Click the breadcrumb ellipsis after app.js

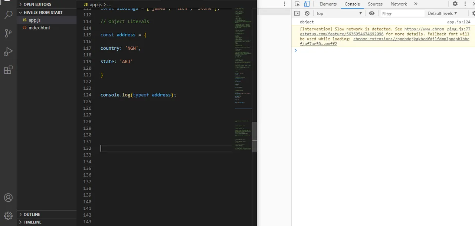(x=109, y=5)
